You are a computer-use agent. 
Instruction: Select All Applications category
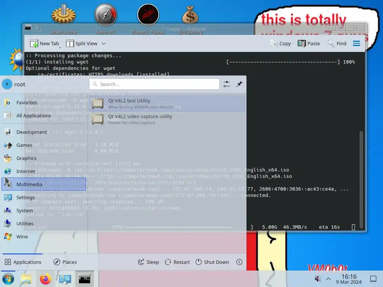[x=44, y=115]
